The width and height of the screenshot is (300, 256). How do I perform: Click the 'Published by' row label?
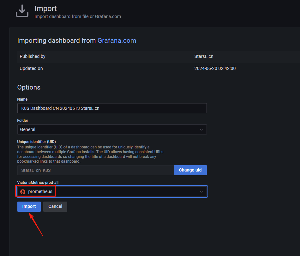click(x=33, y=56)
